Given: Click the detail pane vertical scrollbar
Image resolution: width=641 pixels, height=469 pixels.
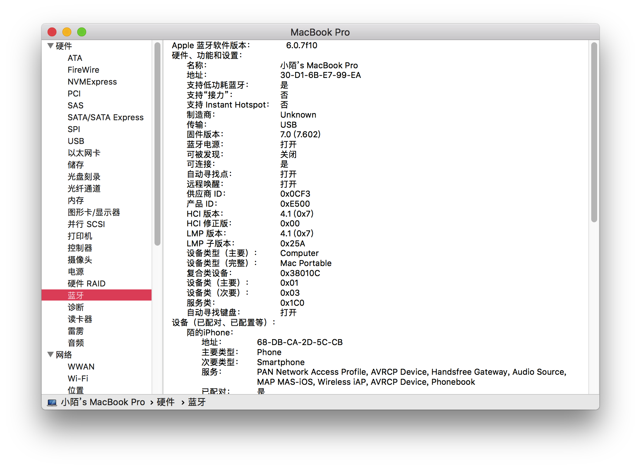Looking at the screenshot, I should (594, 132).
